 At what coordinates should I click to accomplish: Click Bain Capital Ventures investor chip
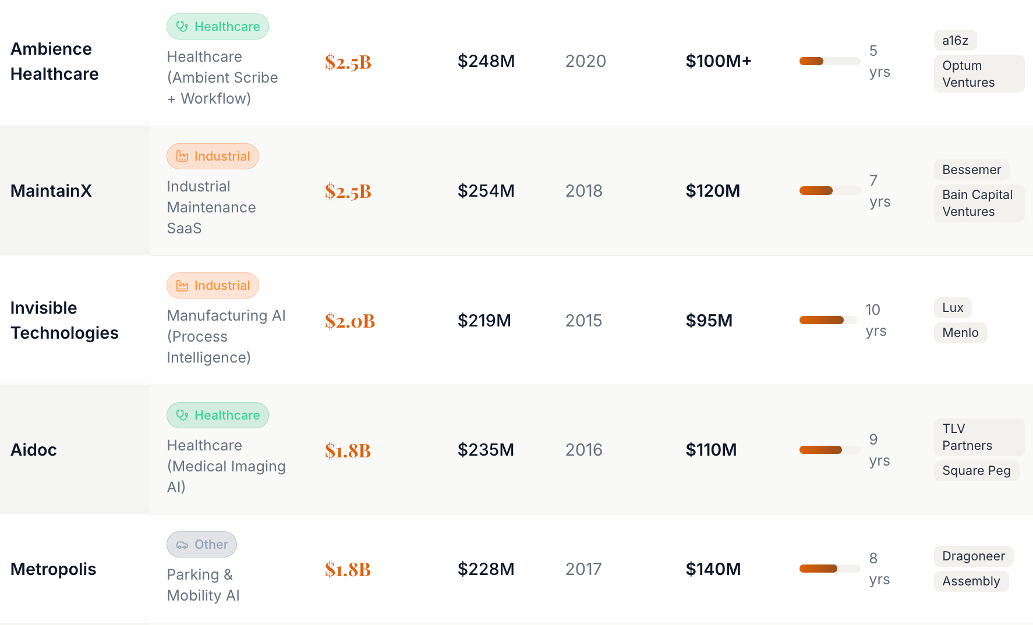pyautogui.click(x=979, y=203)
